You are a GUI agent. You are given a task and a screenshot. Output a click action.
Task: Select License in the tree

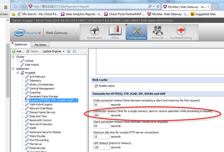[29, 61]
